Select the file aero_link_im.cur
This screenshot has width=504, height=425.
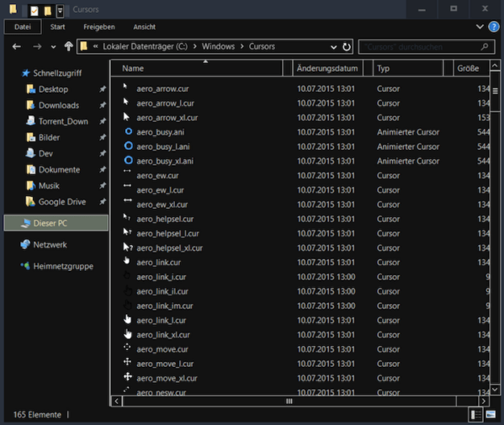pos(165,305)
